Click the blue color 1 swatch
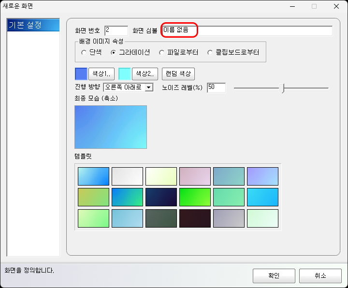The image size is (348, 288). (x=81, y=74)
